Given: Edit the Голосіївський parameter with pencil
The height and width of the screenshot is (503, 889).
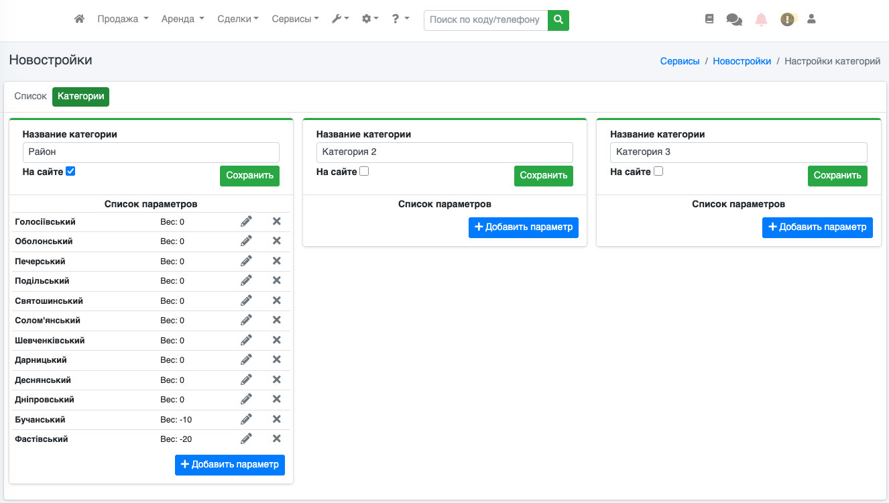Looking at the screenshot, I should click(246, 222).
